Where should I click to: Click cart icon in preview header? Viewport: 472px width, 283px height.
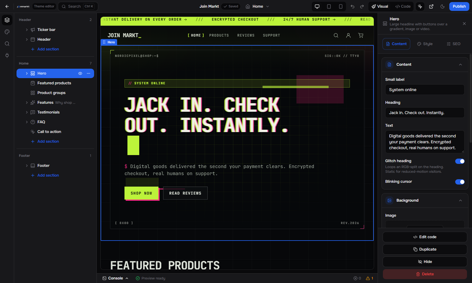(x=361, y=35)
